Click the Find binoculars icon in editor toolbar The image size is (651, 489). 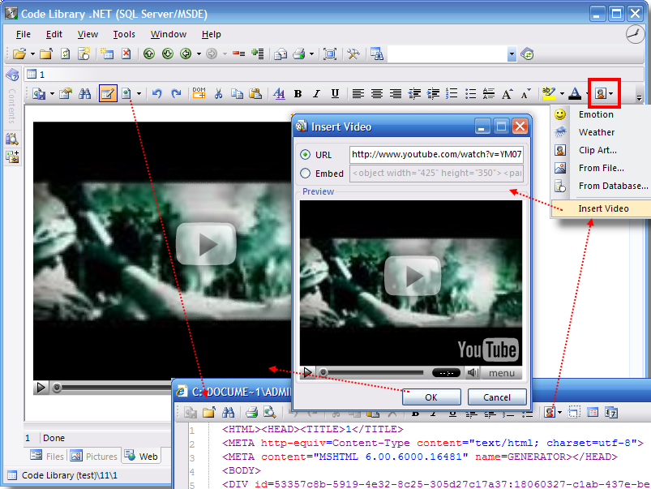[84, 94]
